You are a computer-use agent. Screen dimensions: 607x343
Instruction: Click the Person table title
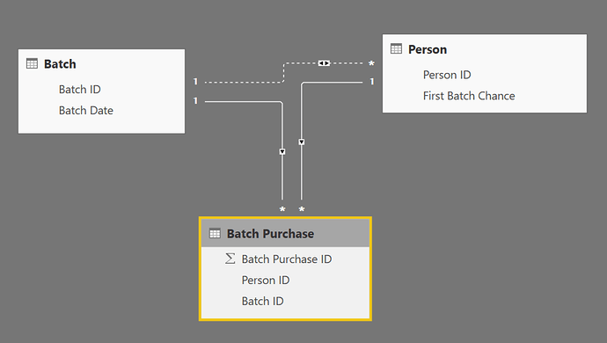(x=428, y=49)
